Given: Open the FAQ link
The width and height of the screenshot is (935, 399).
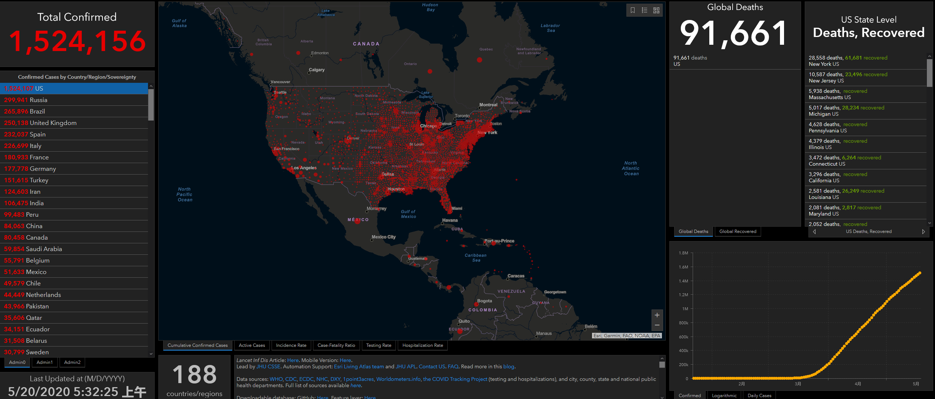Looking at the screenshot, I should pyautogui.click(x=453, y=366).
